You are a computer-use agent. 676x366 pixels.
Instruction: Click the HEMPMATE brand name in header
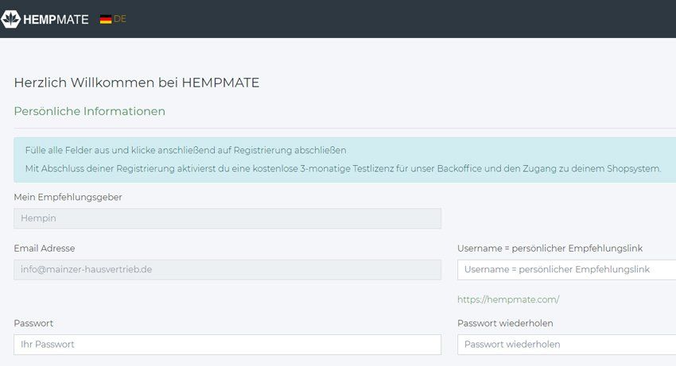tap(56, 19)
